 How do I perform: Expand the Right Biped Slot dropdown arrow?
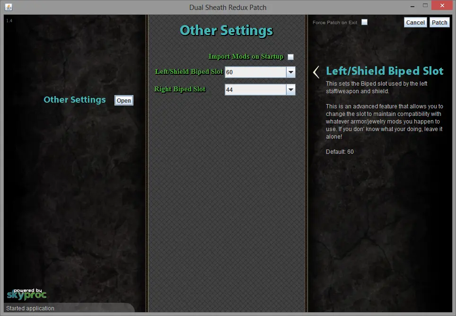(x=291, y=89)
